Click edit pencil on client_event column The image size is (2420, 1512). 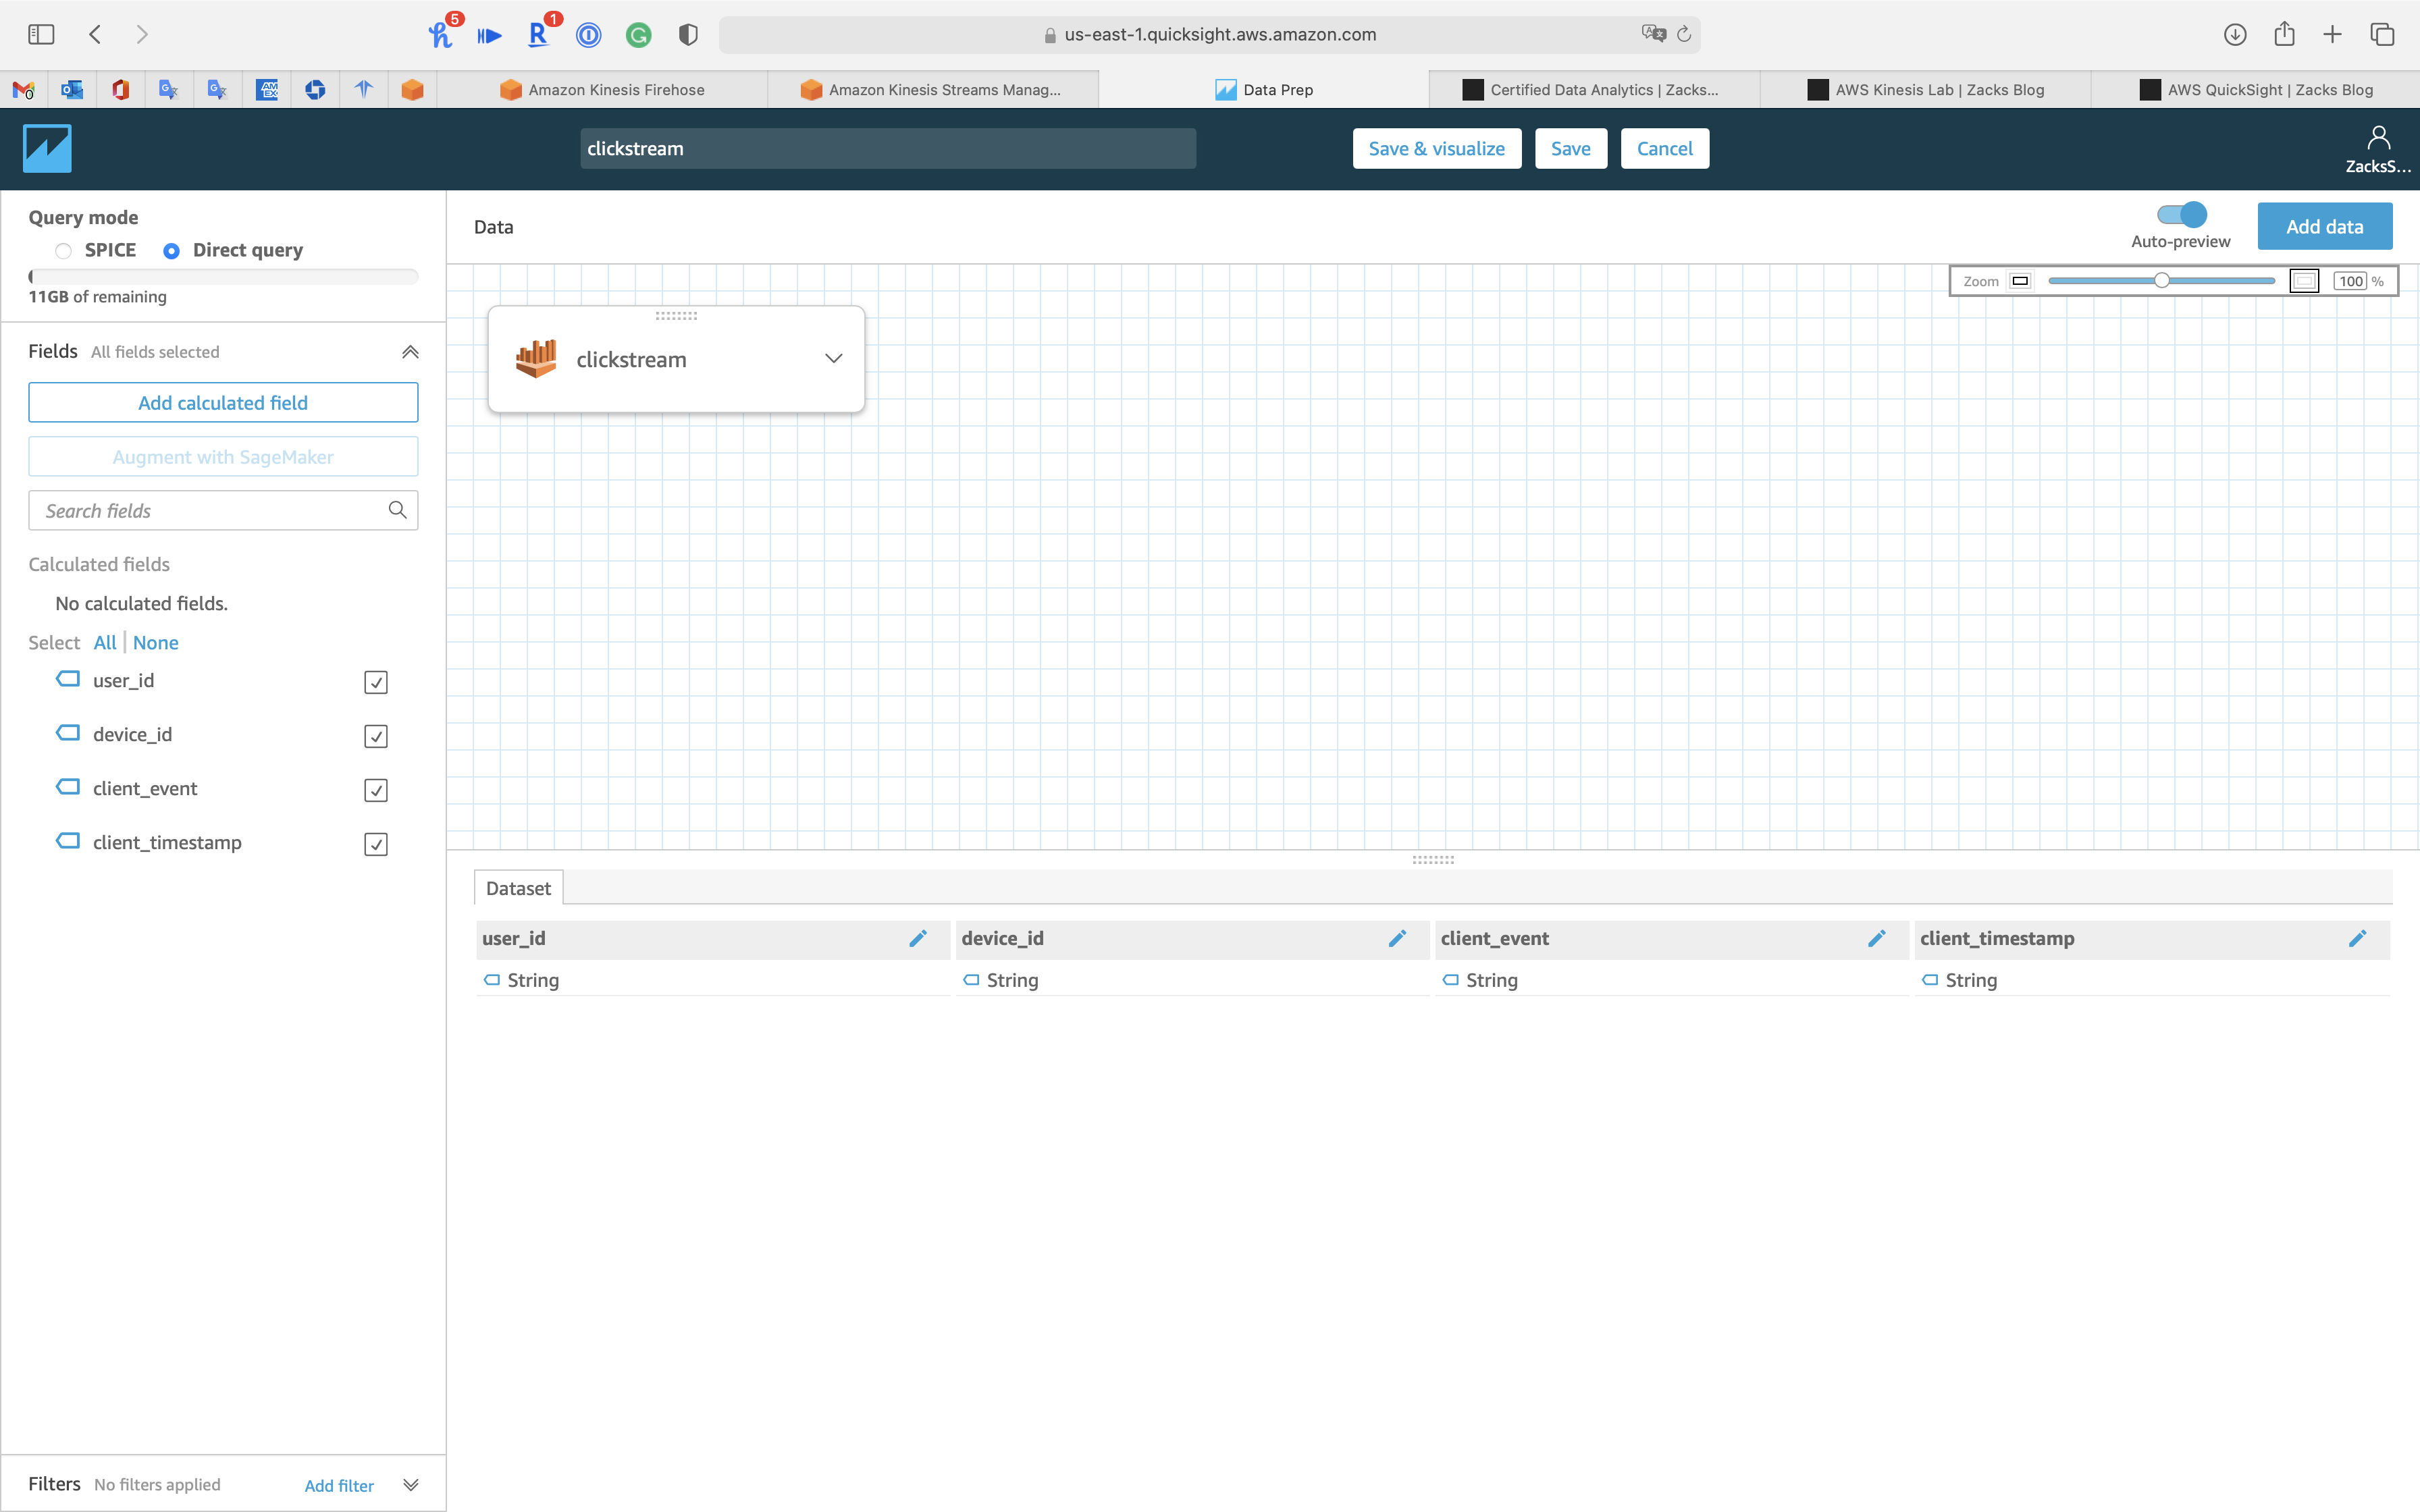click(1876, 938)
